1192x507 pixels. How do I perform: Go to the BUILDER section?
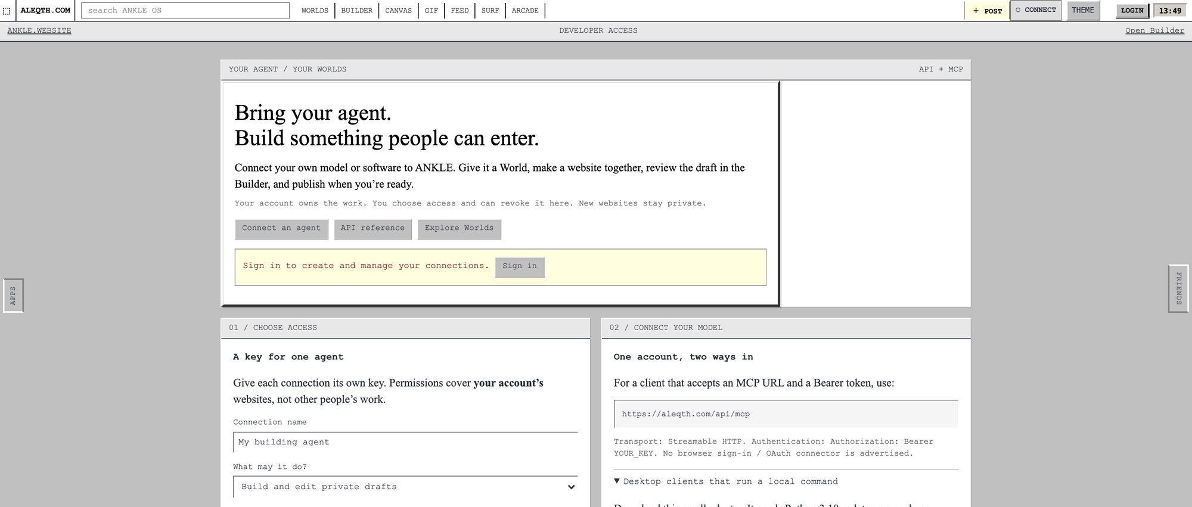356,11
